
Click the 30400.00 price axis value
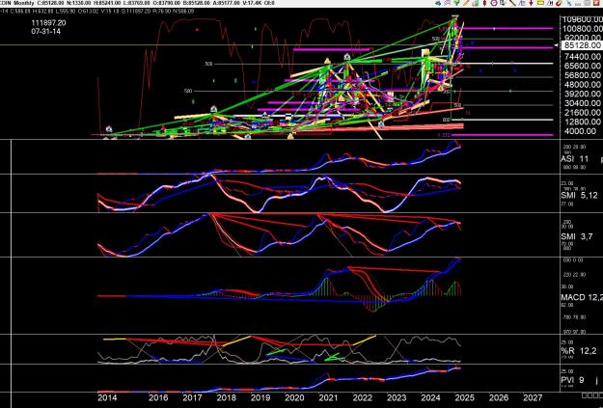pos(582,103)
